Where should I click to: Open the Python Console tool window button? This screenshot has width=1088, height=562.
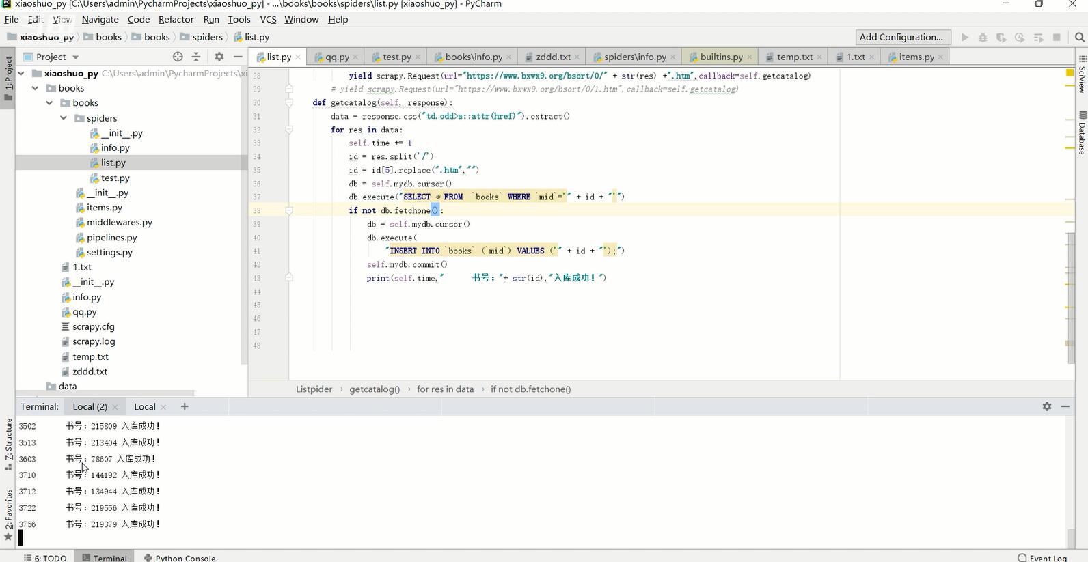coord(180,558)
